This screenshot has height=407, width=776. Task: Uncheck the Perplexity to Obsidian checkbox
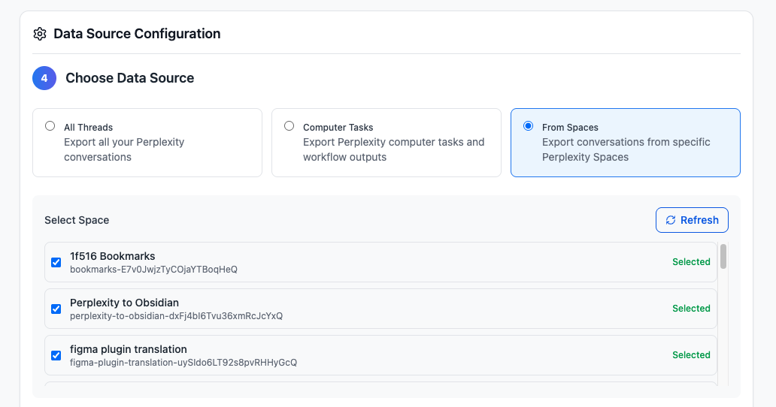[56, 309]
